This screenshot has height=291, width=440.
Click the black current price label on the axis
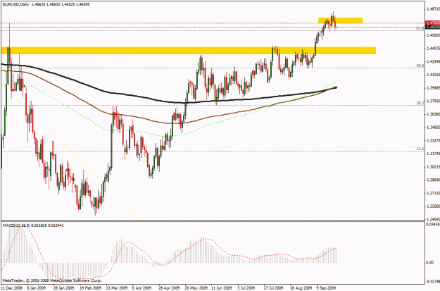tap(433, 27)
